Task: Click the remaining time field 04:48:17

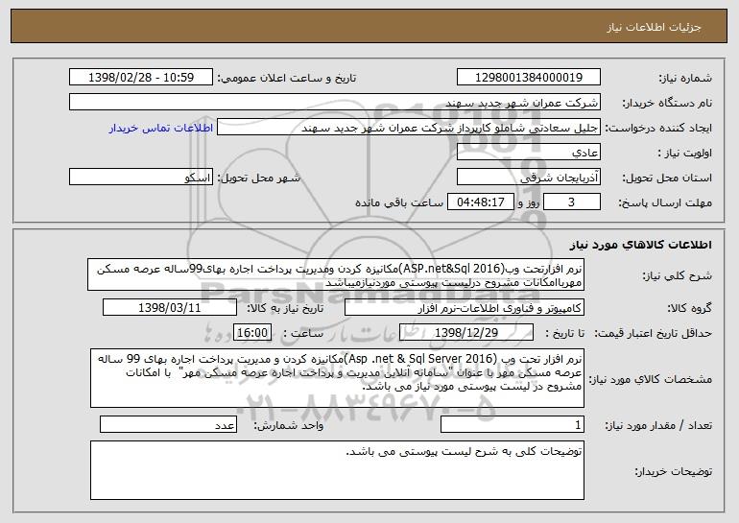Action: [x=480, y=202]
